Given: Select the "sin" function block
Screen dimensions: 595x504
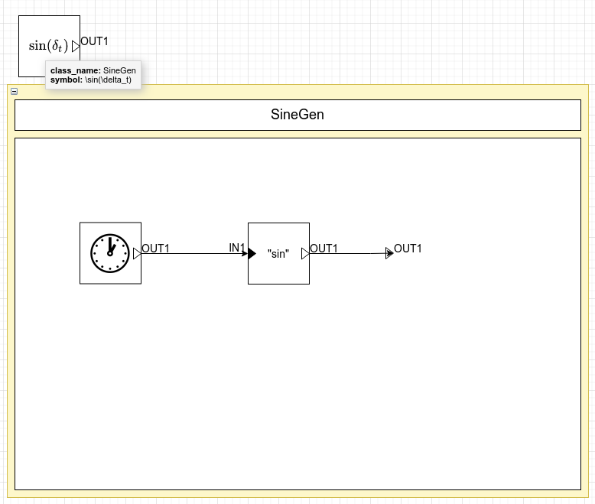Looking at the screenshot, I should point(278,253).
